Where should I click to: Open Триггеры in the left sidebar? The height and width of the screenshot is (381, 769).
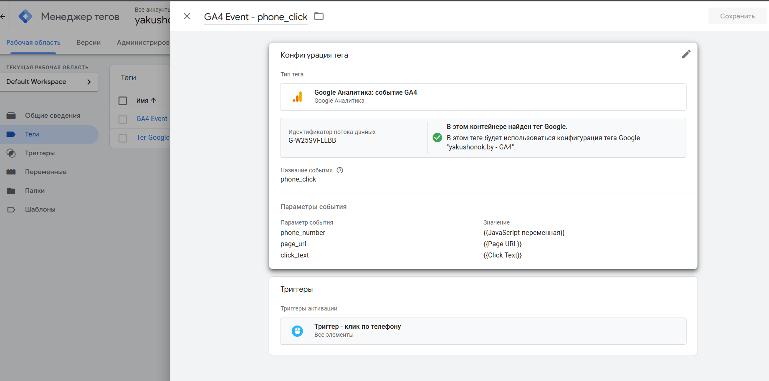coord(40,153)
